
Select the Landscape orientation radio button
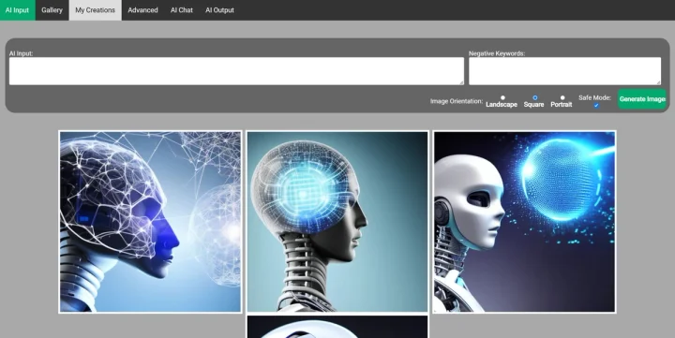pyautogui.click(x=502, y=97)
